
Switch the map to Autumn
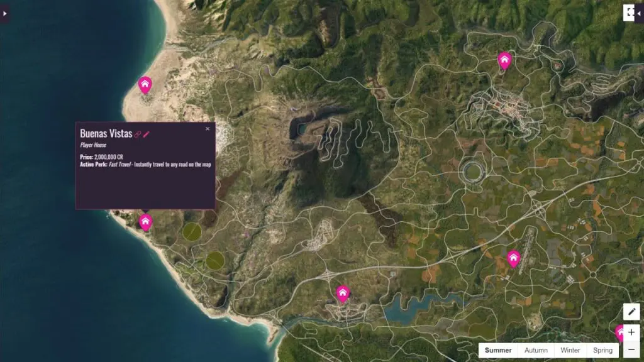[x=536, y=350]
